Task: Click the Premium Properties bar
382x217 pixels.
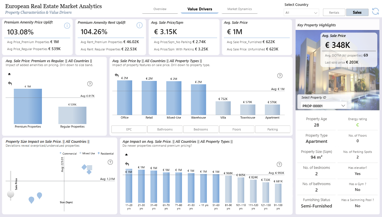Action: click(28, 106)
